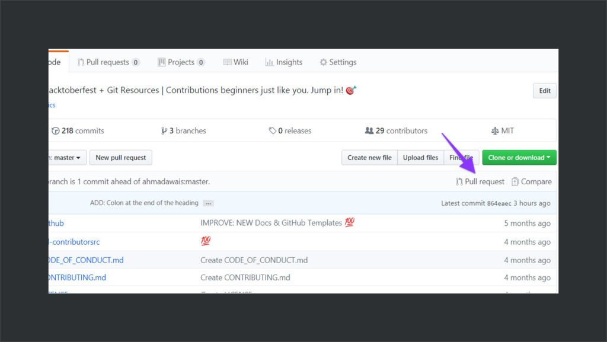This screenshot has width=607, height=342.
Task: Click the Projects count badge
Action: pyautogui.click(x=200, y=62)
